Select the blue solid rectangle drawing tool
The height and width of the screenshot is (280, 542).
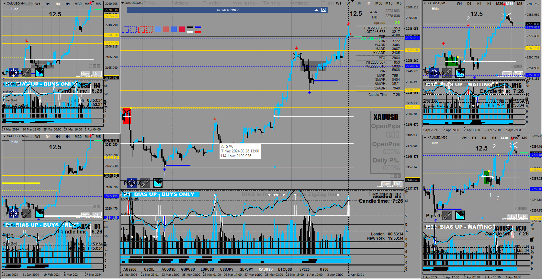(x=125, y=29)
